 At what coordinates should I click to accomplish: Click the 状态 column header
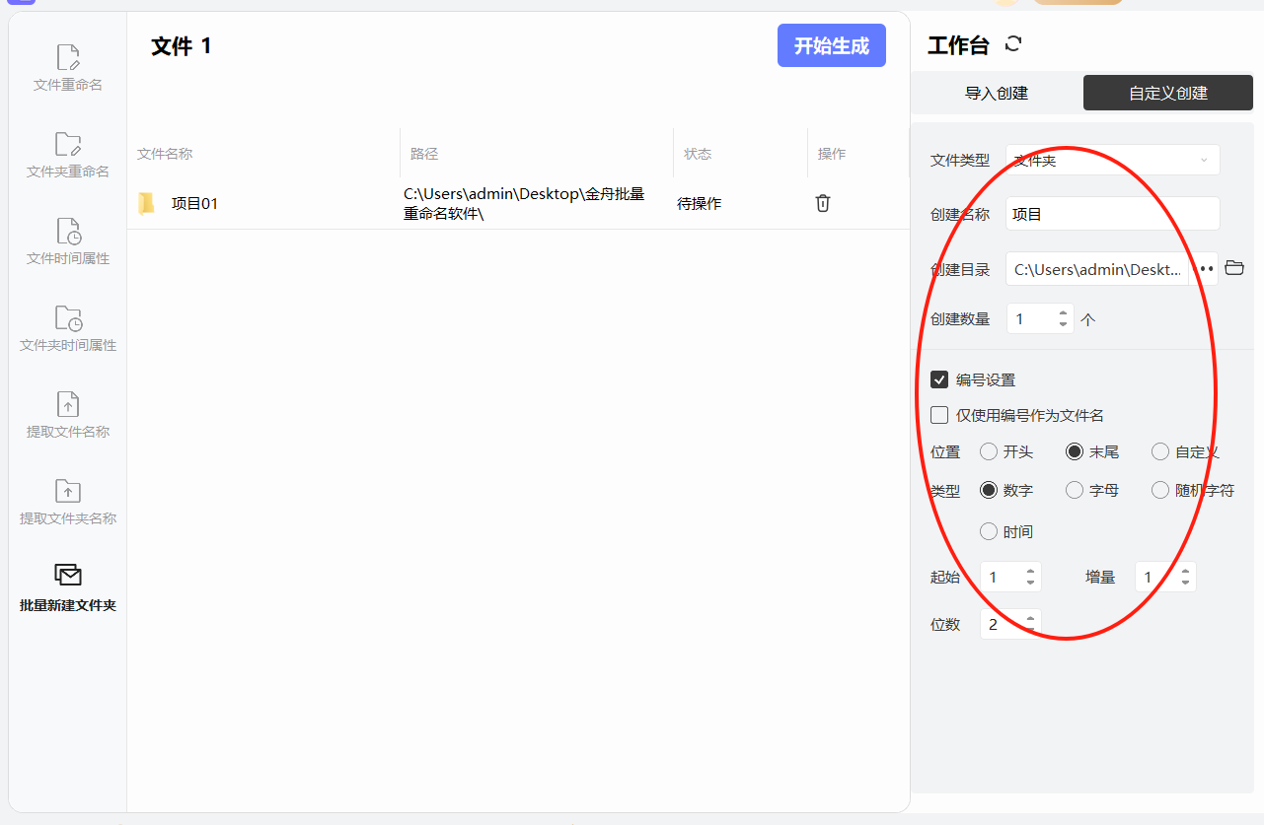point(698,154)
